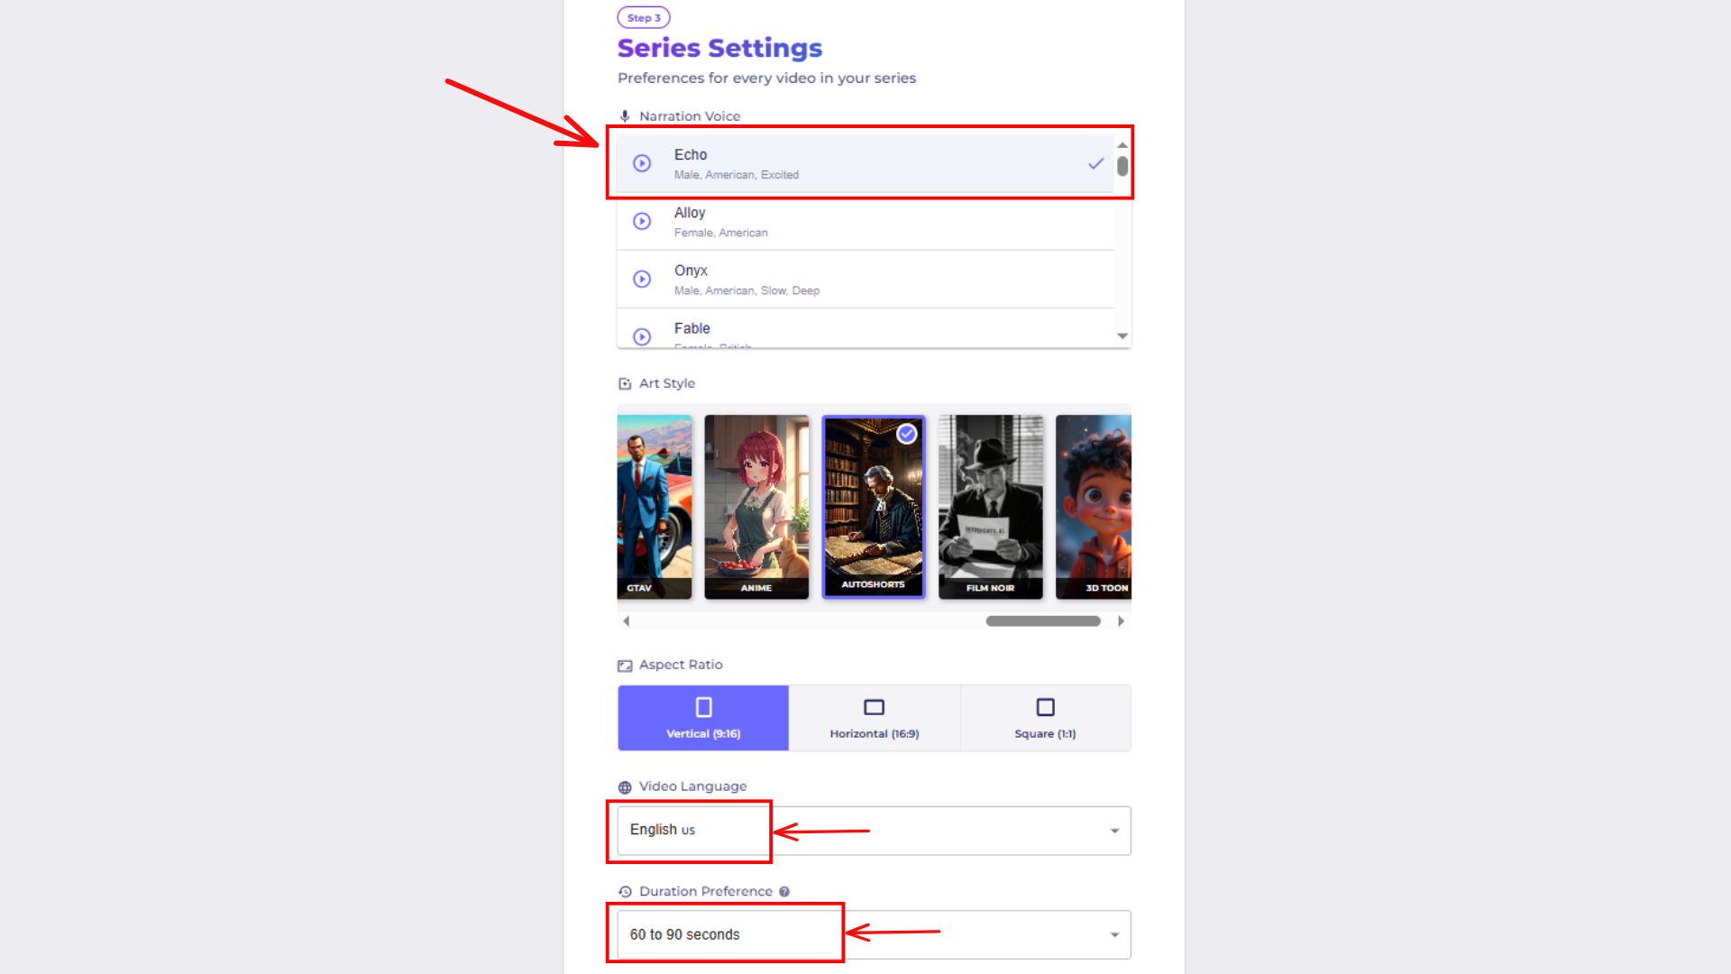
Task: Click the Duration Preference help icon
Action: [x=784, y=892]
